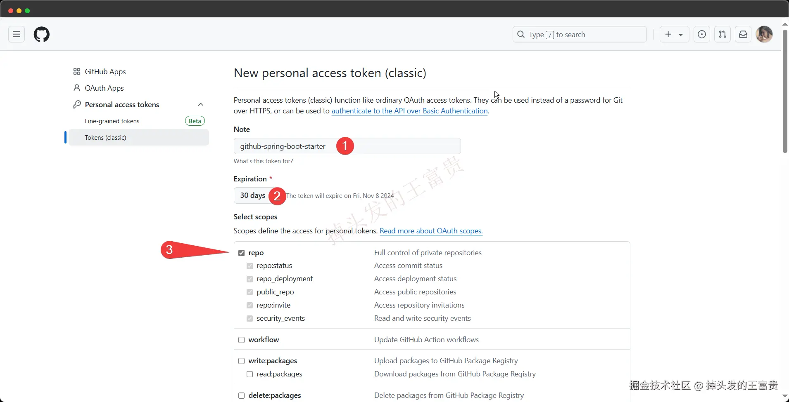This screenshot has height=402, width=789.
Task: Click the OAuth Apps person icon
Action: pos(76,88)
